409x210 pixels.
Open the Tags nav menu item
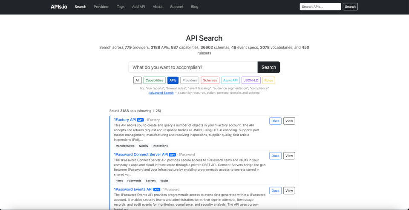click(121, 7)
